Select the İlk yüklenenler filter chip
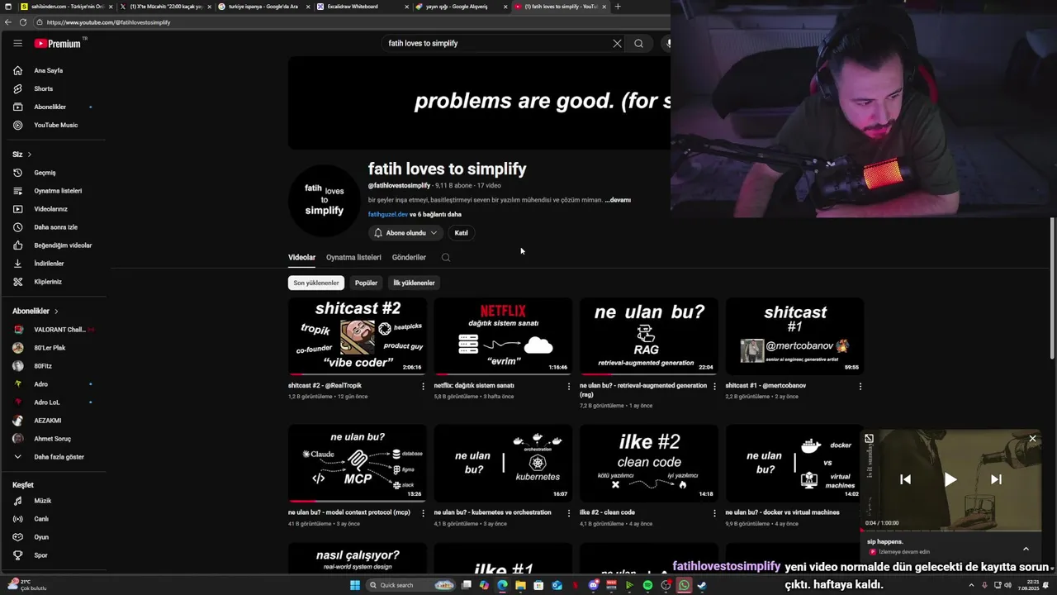This screenshot has width=1057, height=595. point(414,283)
